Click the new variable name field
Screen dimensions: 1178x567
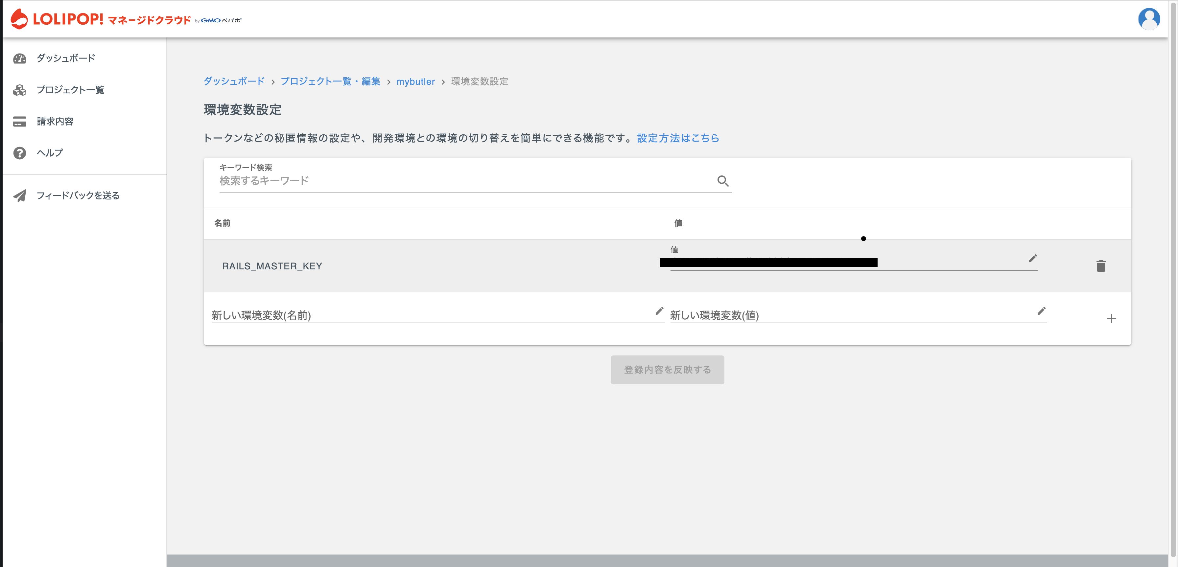(x=430, y=315)
